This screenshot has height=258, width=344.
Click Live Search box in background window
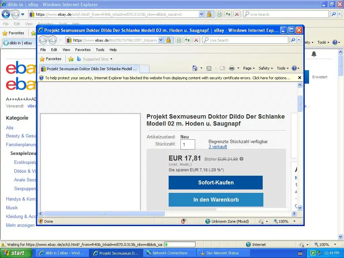[286, 14]
